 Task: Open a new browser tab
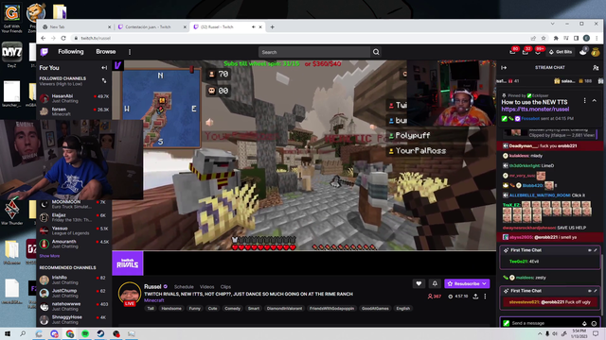coord(272,27)
